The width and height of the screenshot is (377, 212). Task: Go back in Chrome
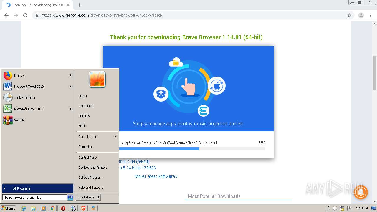pos(6,15)
